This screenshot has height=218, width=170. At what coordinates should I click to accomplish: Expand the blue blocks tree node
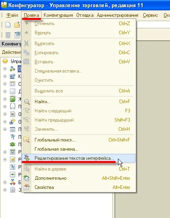click(5, 77)
